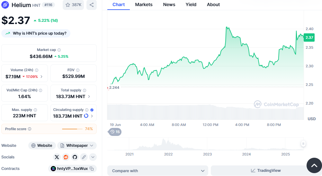Open the Reddit social link

click(x=66, y=157)
